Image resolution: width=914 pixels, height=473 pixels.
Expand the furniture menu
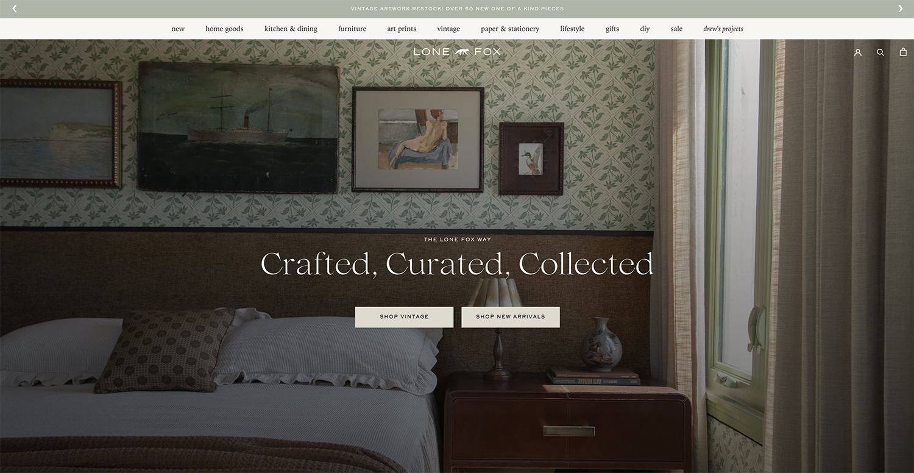pos(352,29)
